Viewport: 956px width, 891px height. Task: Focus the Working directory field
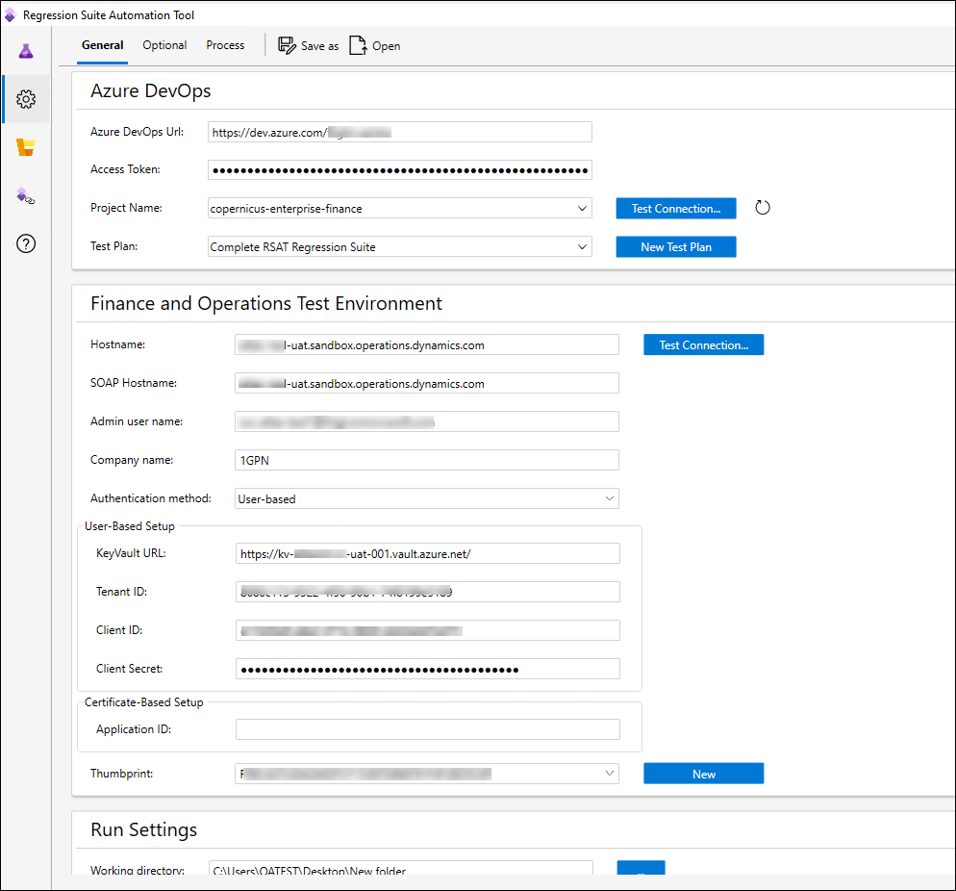(x=400, y=869)
